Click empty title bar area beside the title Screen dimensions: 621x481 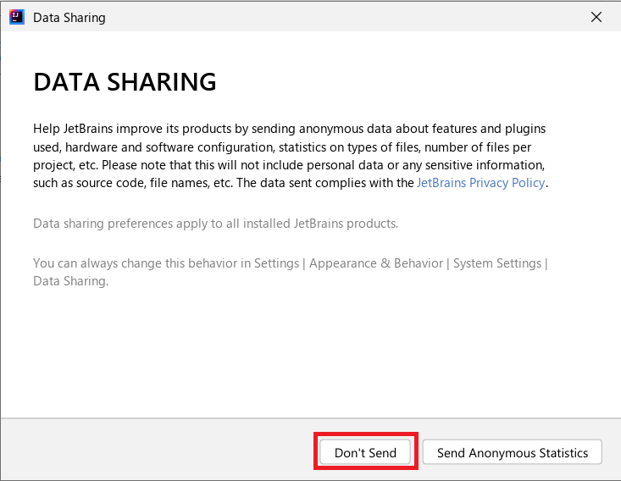(x=339, y=17)
